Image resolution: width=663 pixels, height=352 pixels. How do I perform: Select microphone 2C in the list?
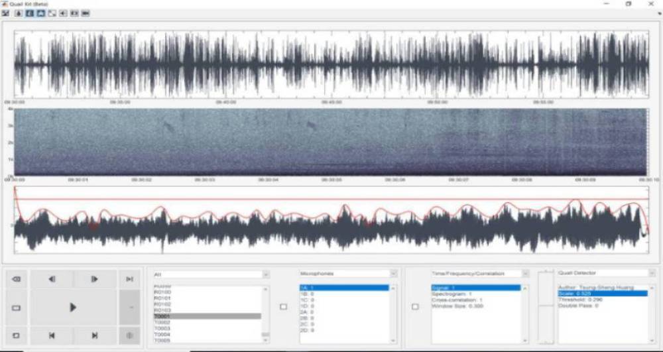[x=344, y=324]
